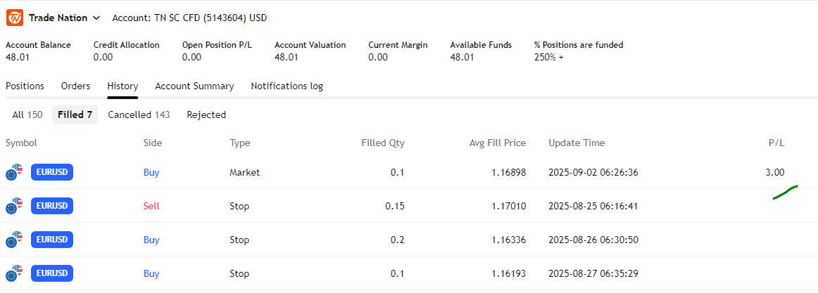Sort by the Update Time column header
Screen dimensions: 818x293
click(576, 143)
